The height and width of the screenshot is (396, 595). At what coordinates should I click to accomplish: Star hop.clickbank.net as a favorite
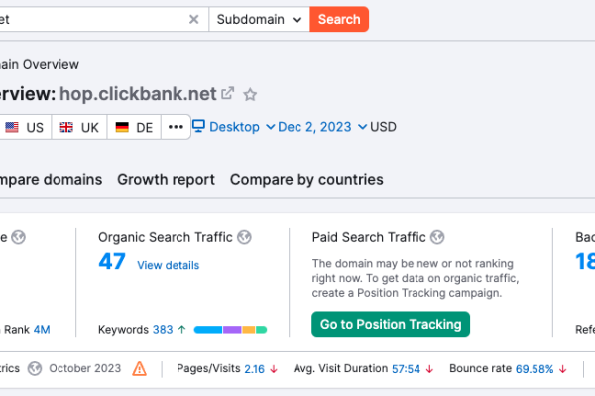tap(250, 94)
